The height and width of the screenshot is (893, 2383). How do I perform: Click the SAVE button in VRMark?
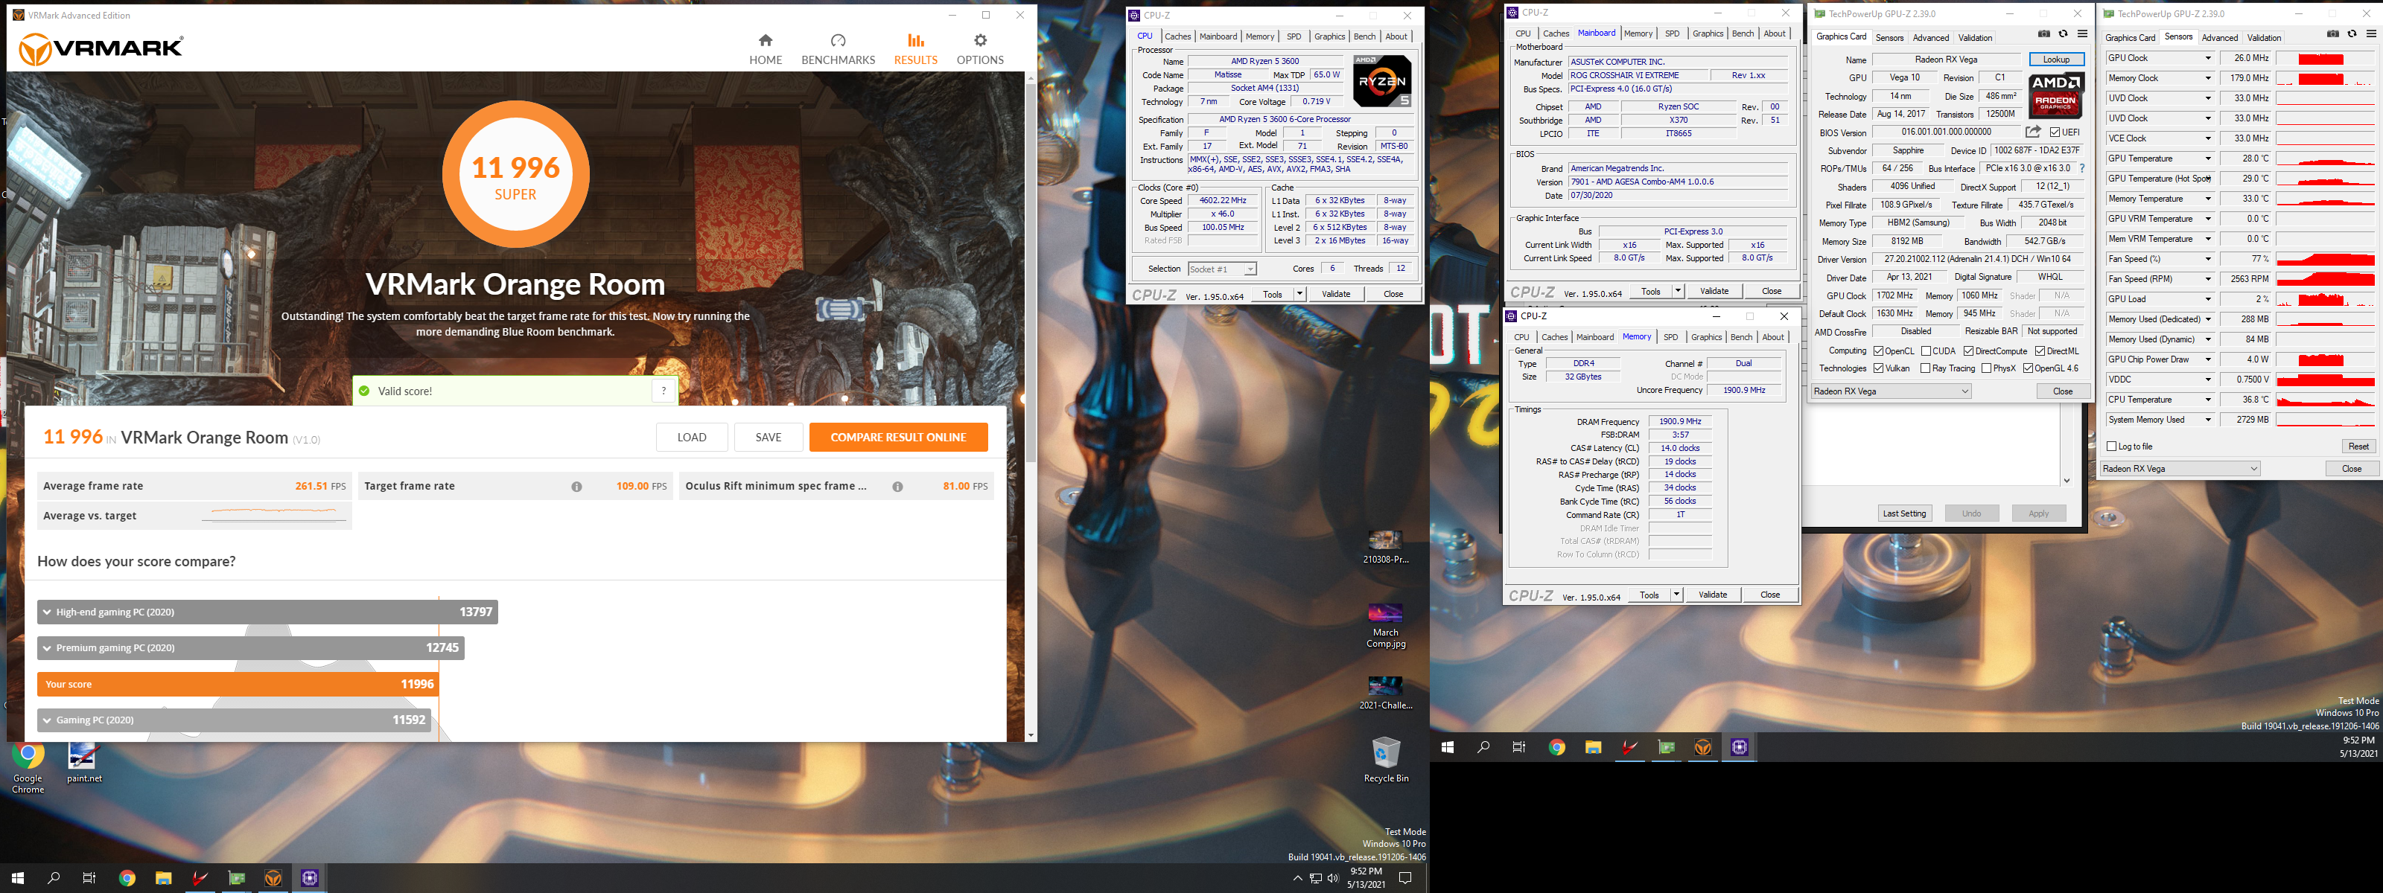(x=769, y=438)
